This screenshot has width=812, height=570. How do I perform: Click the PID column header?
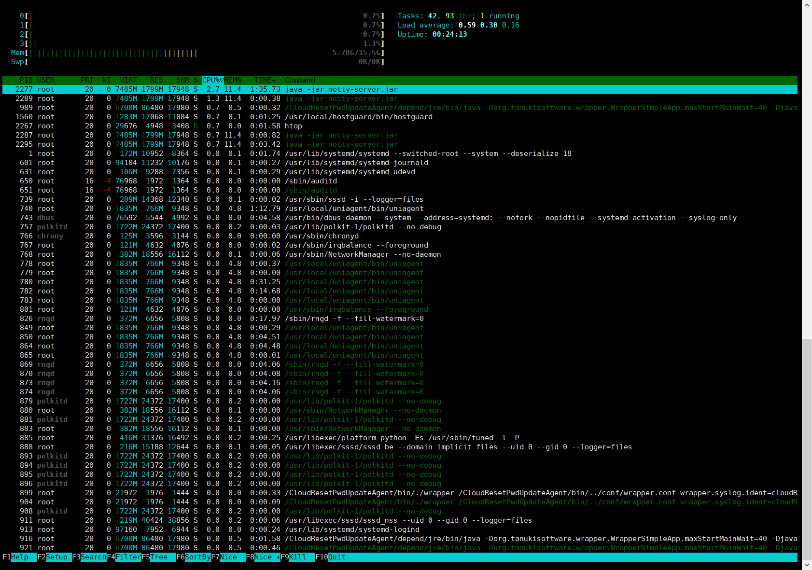point(26,80)
